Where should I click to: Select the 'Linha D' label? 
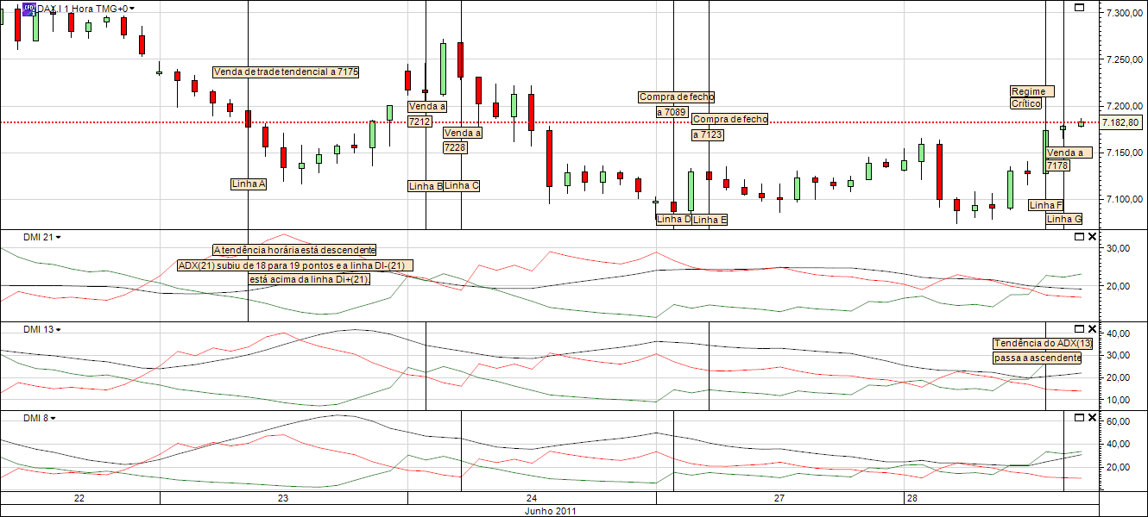click(673, 219)
